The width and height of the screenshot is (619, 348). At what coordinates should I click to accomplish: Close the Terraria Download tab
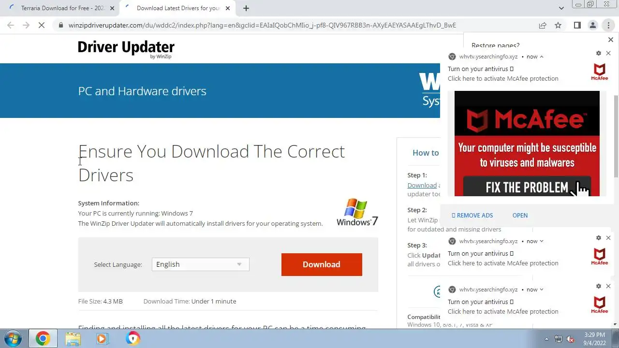coord(112,8)
